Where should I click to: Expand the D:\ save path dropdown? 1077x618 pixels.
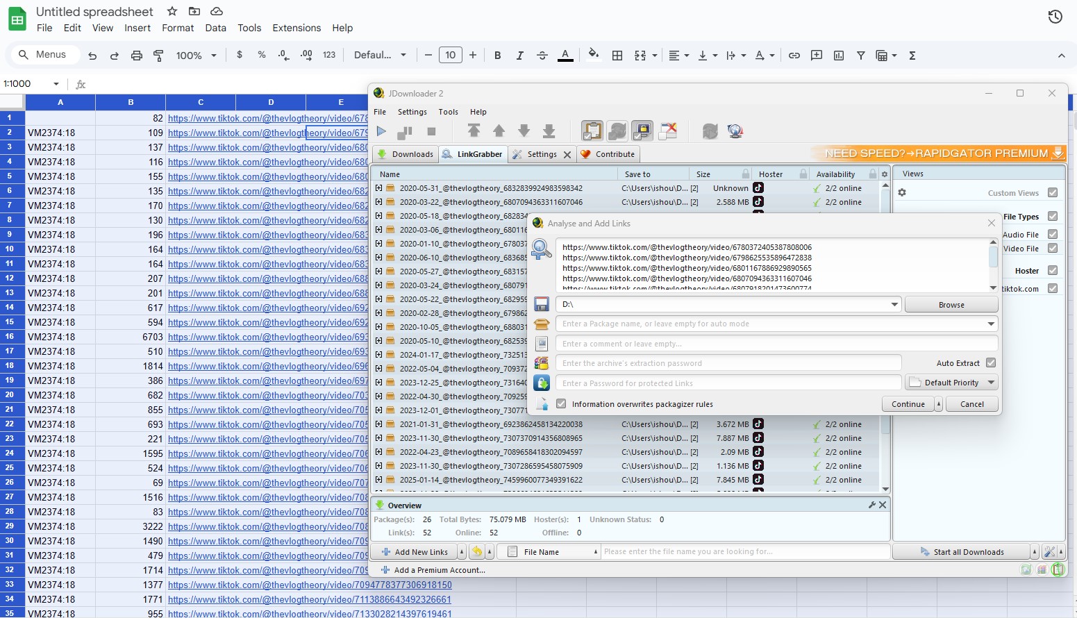tap(894, 304)
